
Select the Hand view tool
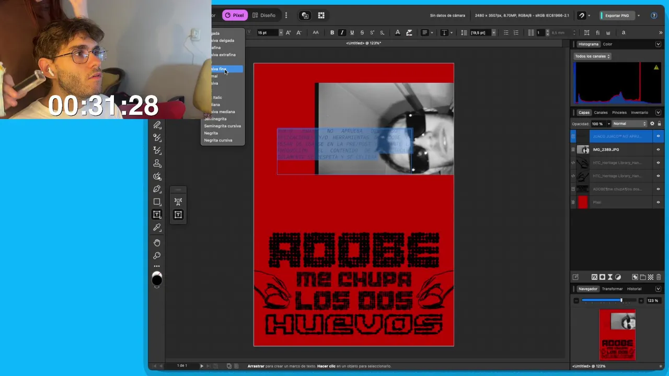[157, 243]
